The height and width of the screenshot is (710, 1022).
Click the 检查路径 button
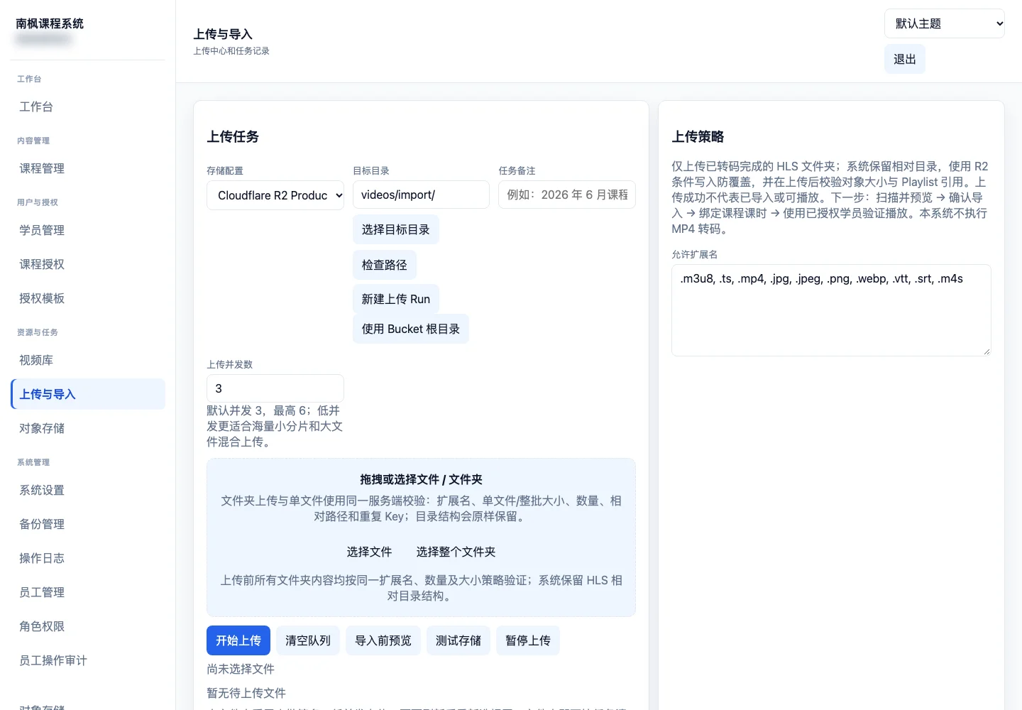coord(385,265)
